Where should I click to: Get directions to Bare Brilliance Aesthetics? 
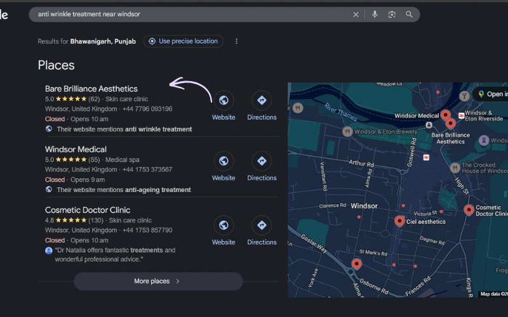pos(262,100)
